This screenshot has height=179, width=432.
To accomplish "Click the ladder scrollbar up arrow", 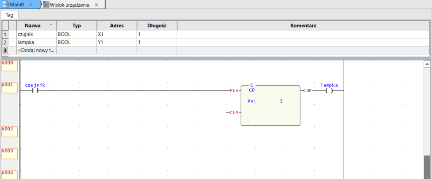I will (x=427, y=64).
